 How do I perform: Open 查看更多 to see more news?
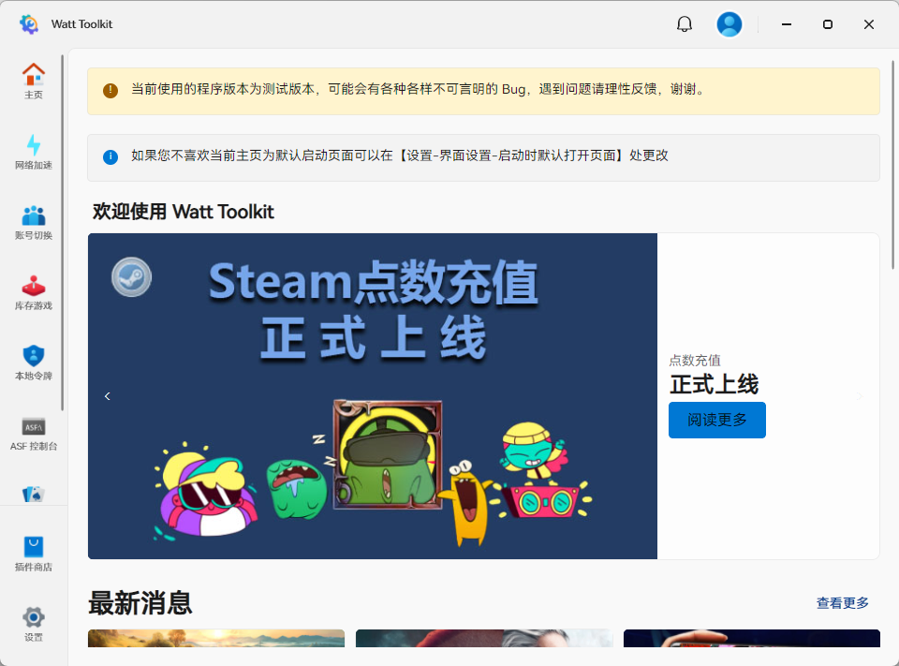[841, 604]
